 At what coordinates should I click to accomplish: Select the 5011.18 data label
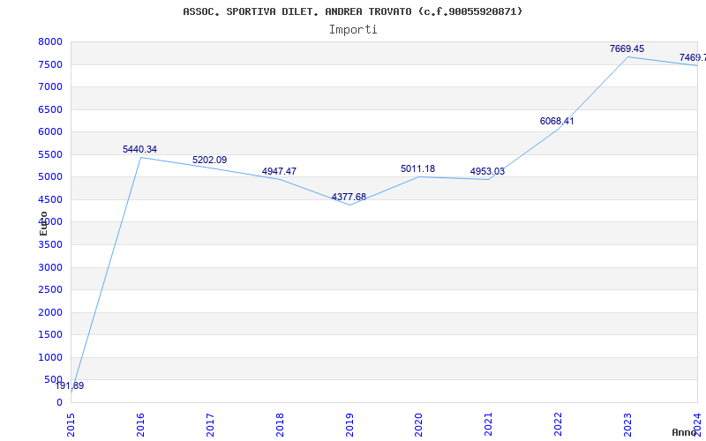pyautogui.click(x=417, y=168)
